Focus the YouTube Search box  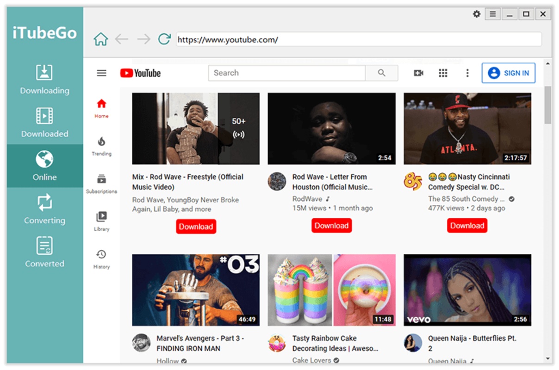click(x=287, y=73)
